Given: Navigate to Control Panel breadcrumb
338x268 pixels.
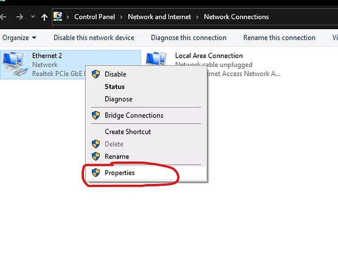Looking at the screenshot, I should [x=95, y=17].
